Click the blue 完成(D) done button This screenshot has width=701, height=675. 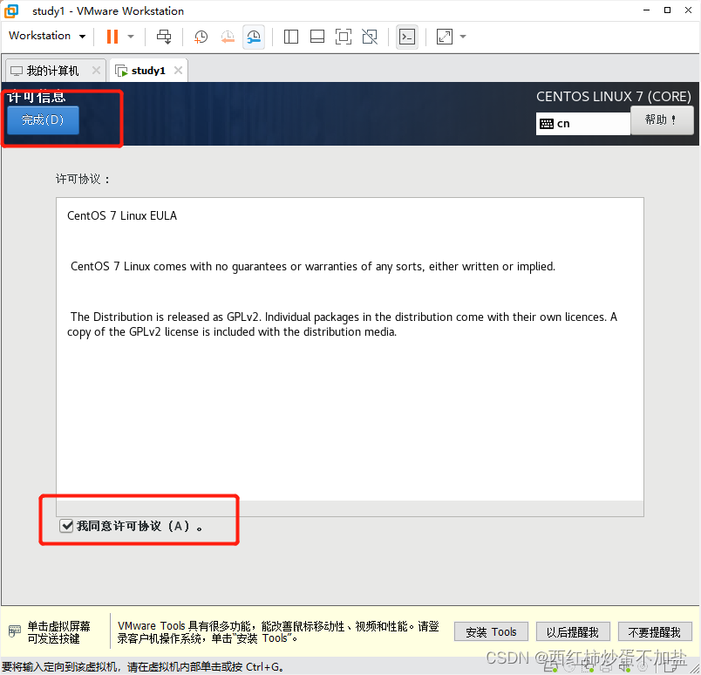coord(43,119)
